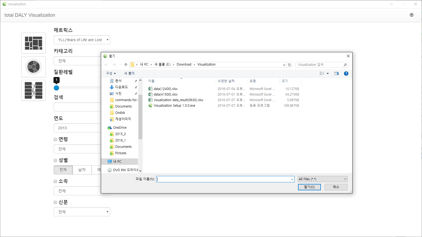Select 내 PC in navigation tree
422x237 pixels.
(x=117, y=161)
